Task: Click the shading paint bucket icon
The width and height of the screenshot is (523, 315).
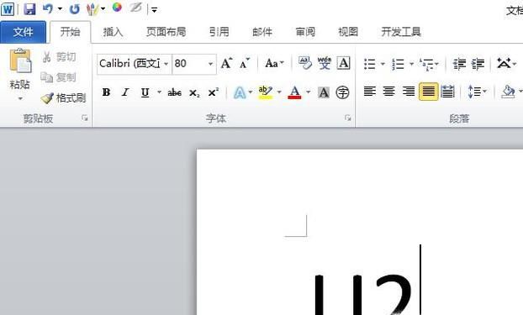Action: [508, 92]
